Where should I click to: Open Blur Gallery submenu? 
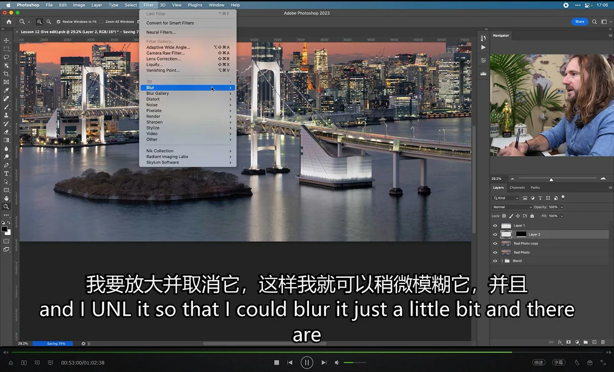(188, 94)
